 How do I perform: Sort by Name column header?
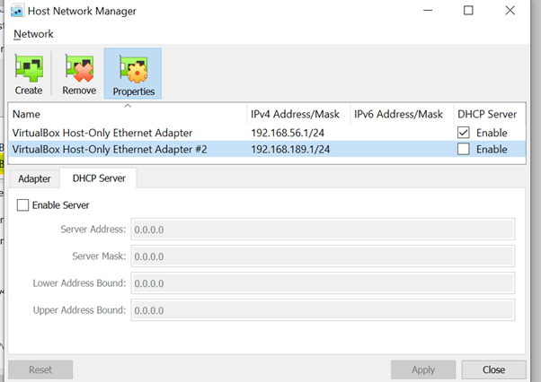coord(126,115)
